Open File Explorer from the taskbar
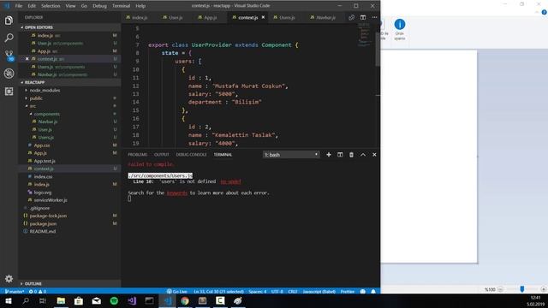This screenshot has height=308, width=548. click(x=61, y=300)
